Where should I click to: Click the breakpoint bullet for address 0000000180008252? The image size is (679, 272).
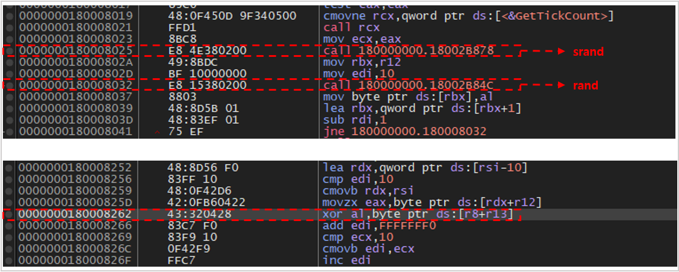[8, 168]
